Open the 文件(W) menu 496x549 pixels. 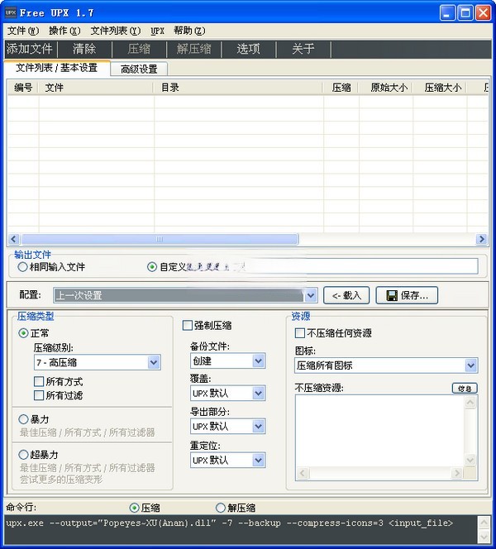point(23,31)
